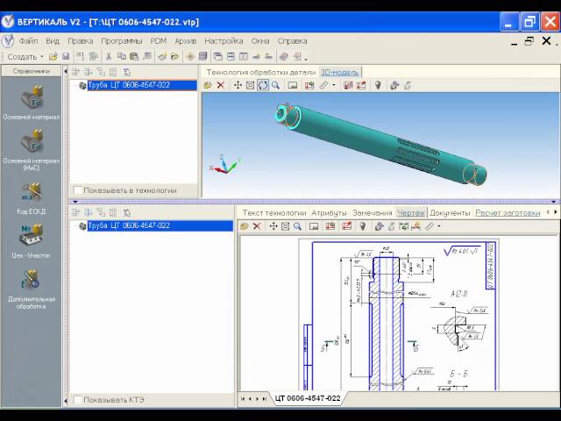Switch to the Текст технологии tab
Viewport: 561px width, 421px height.
[273, 212]
